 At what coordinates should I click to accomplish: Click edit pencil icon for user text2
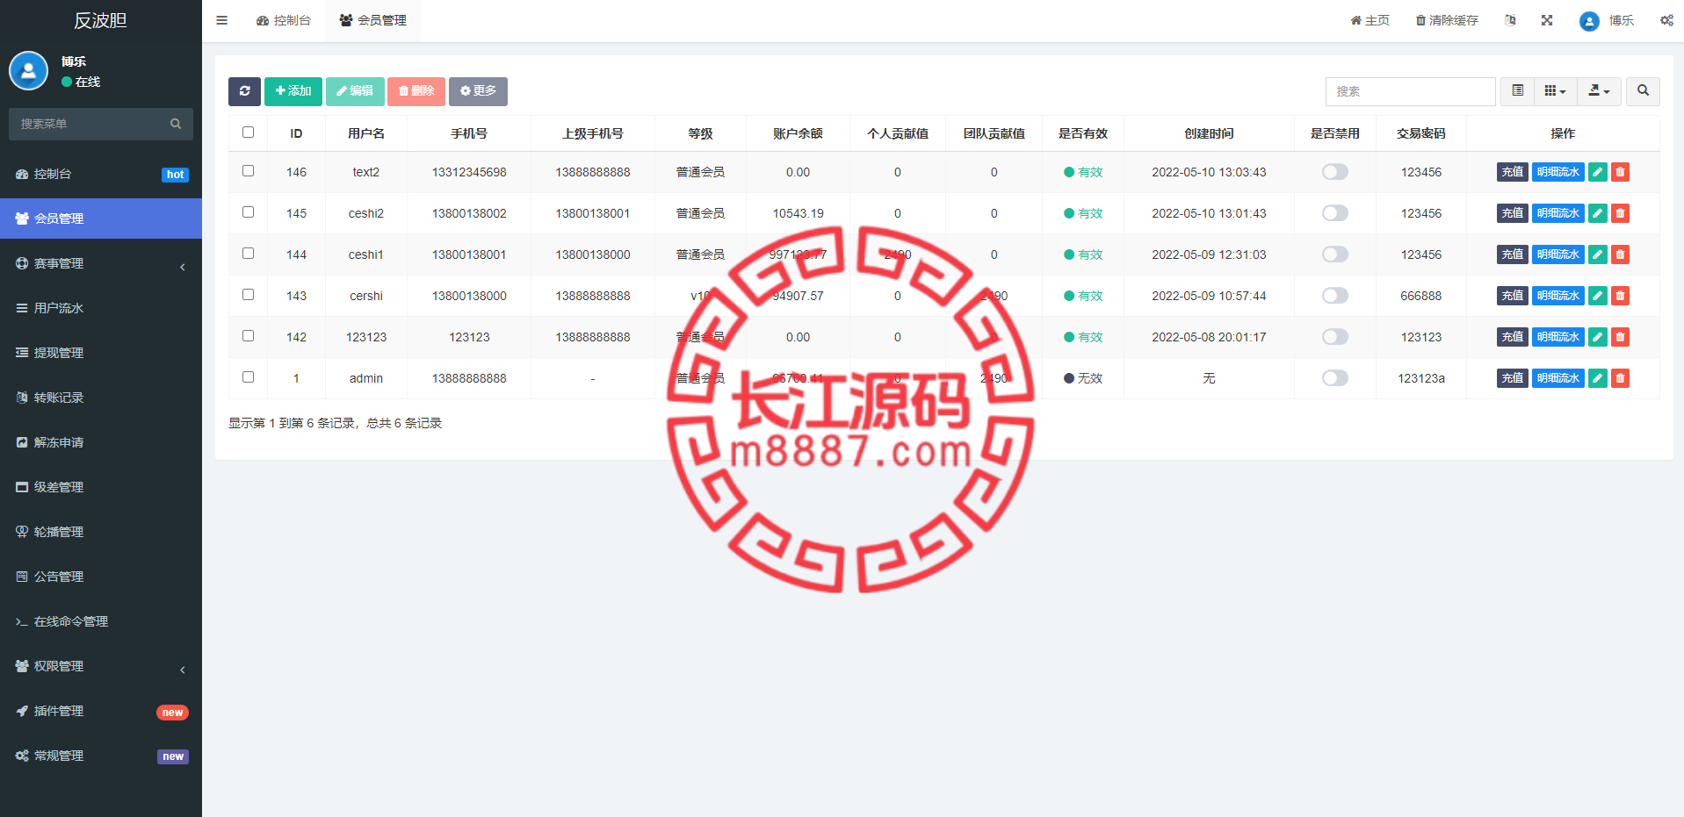[x=1598, y=172]
